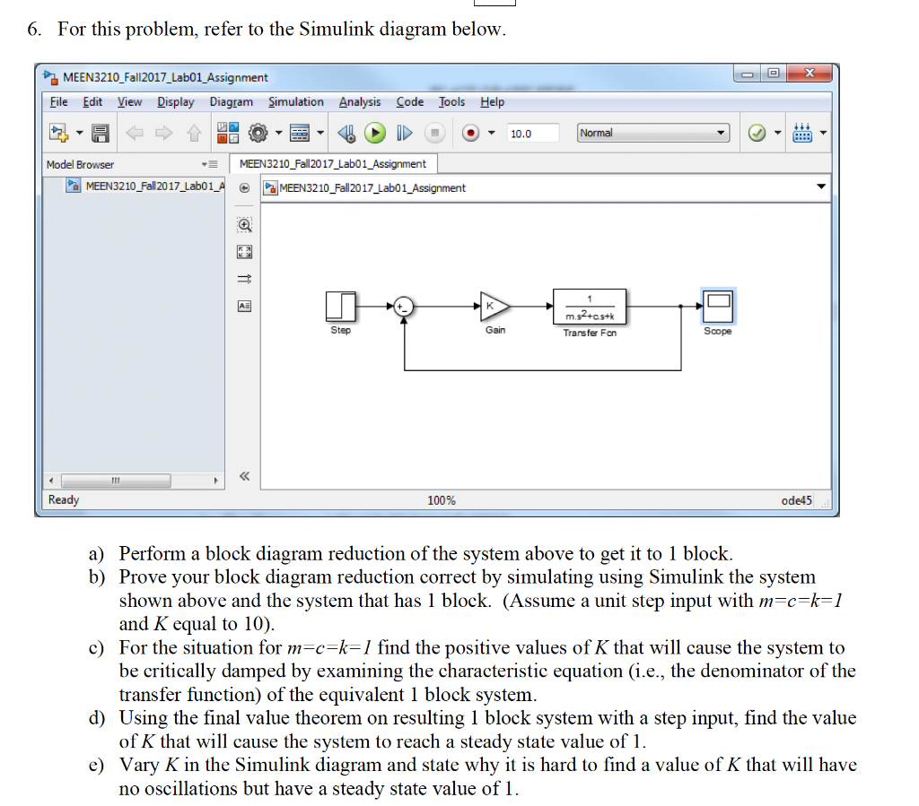Run the simulation with green play button
The width and height of the screenshot is (919, 806).
[x=375, y=133]
